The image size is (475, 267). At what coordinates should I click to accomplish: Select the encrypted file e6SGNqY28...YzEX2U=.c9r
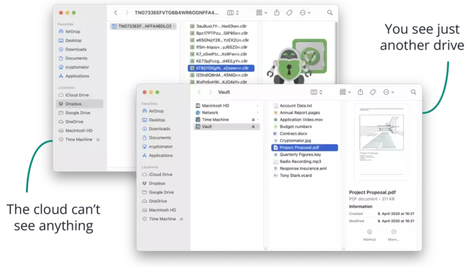[x=221, y=40]
